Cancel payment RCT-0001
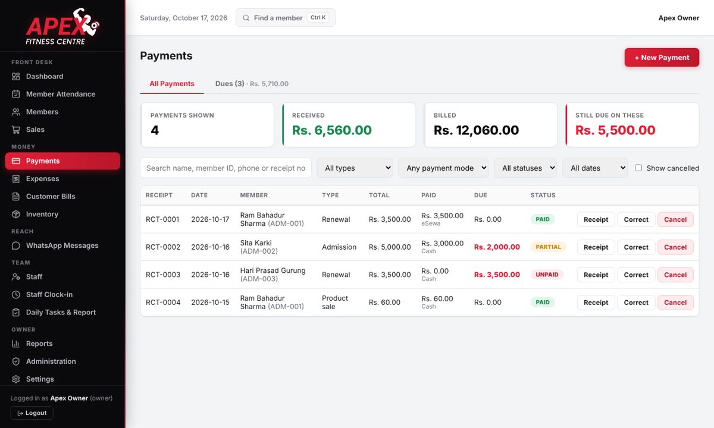The height and width of the screenshot is (428, 714). (x=675, y=219)
